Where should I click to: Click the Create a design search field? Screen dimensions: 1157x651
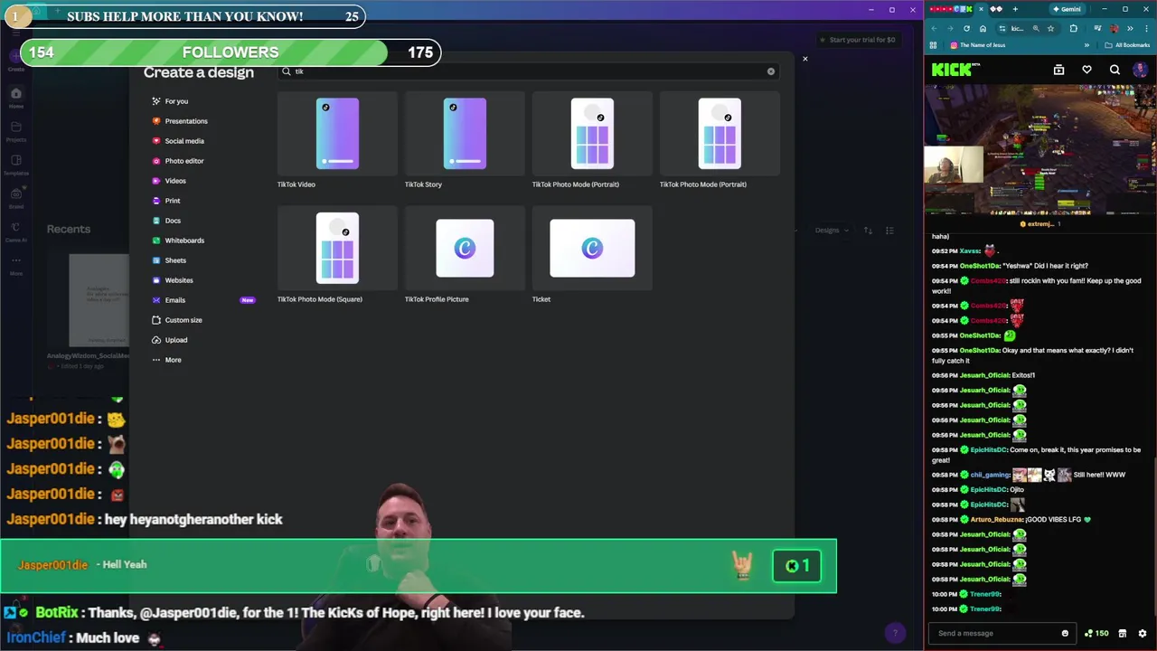[529, 71]
